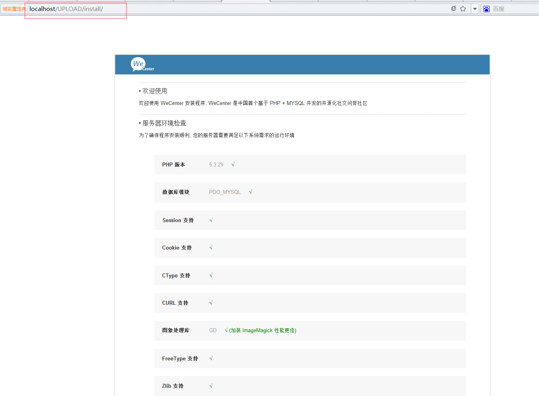Viewport: 539px width, 396px height.
Task: Click the CURL 支持 check mark
Action: [x=211, y=303]
